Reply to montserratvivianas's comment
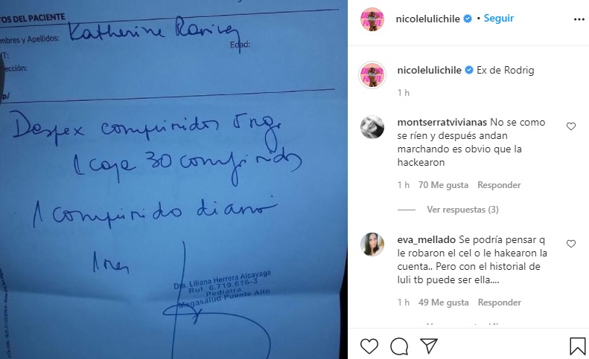The width and height of the screenshot is (589, 359). [x=499, y=185]
